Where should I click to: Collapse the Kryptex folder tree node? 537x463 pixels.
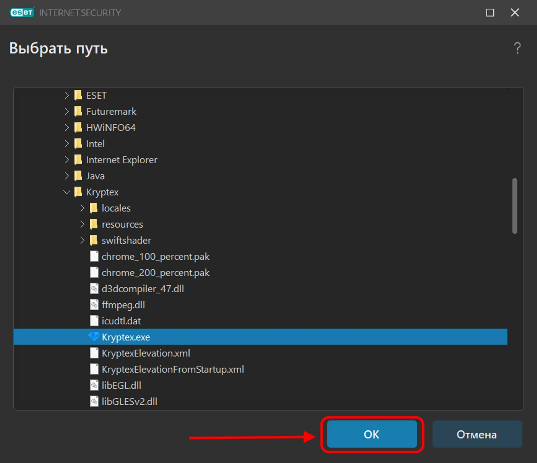click(67, 192)
